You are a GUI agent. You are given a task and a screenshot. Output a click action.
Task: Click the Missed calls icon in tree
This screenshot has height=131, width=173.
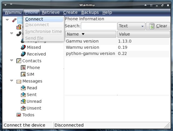pos(23,47)
